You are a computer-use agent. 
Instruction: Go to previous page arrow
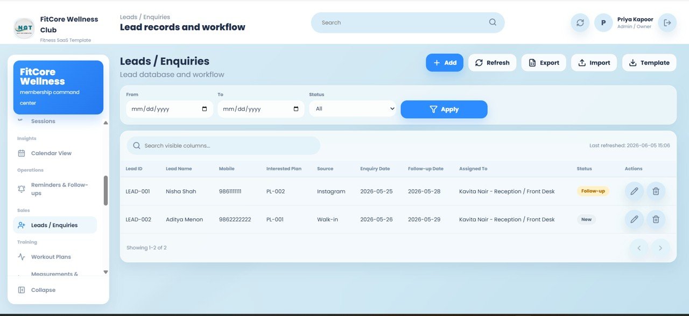[639, 248]
